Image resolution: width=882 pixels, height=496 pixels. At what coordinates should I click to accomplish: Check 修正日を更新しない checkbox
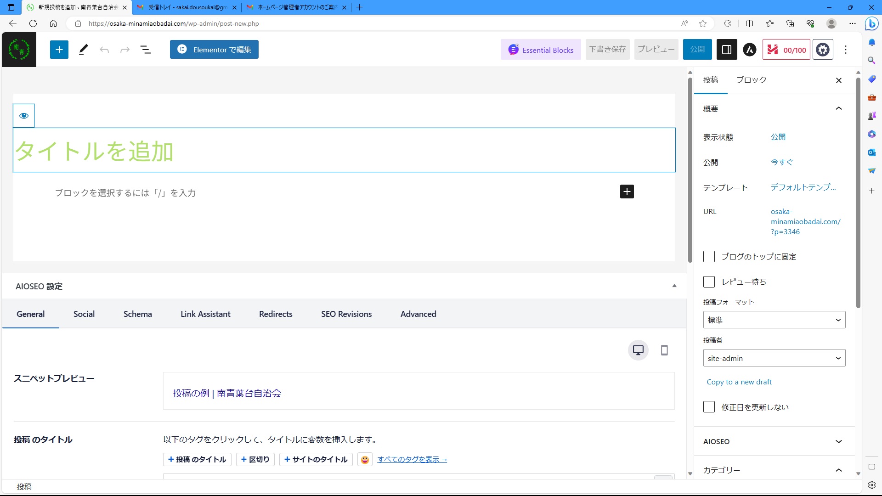(x=709, y=407)
